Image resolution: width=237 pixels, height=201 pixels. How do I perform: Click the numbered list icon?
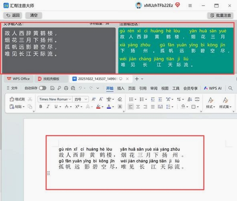tap(142, 99)
